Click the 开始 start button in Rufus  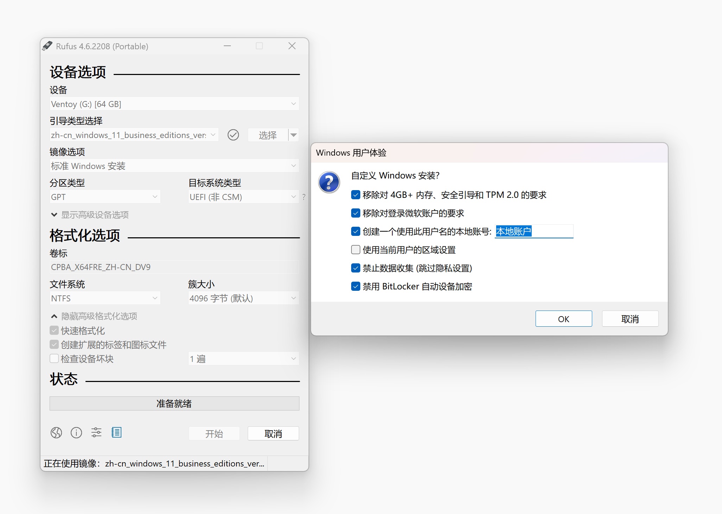pyautogui.click(x=214, y=434)
